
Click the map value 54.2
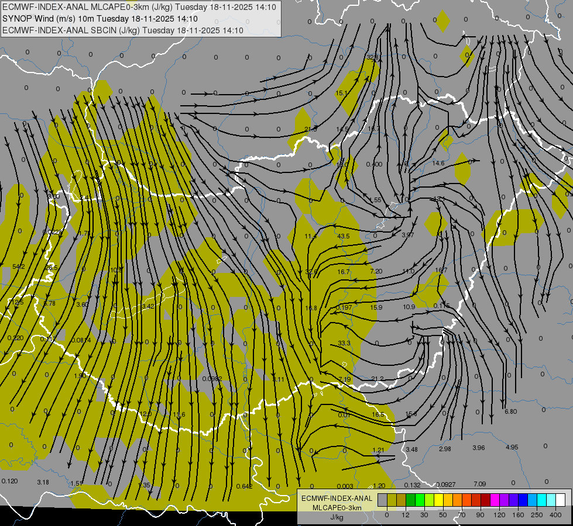(19, 267)
